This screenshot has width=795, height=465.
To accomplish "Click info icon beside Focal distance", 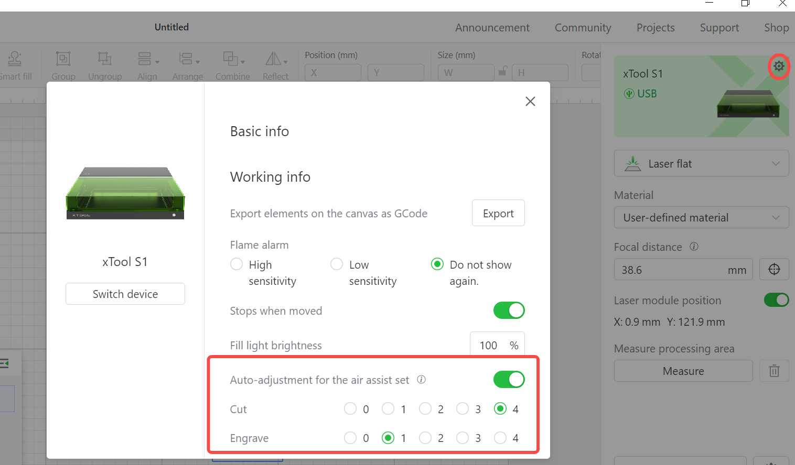I will pos(694,246).
